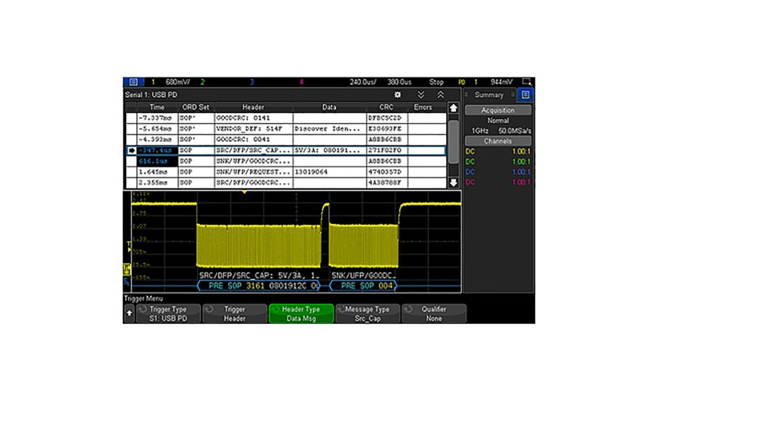Collapse the listing with the double-down chevron
Screen dimensions: 777x436
point(421,95)
